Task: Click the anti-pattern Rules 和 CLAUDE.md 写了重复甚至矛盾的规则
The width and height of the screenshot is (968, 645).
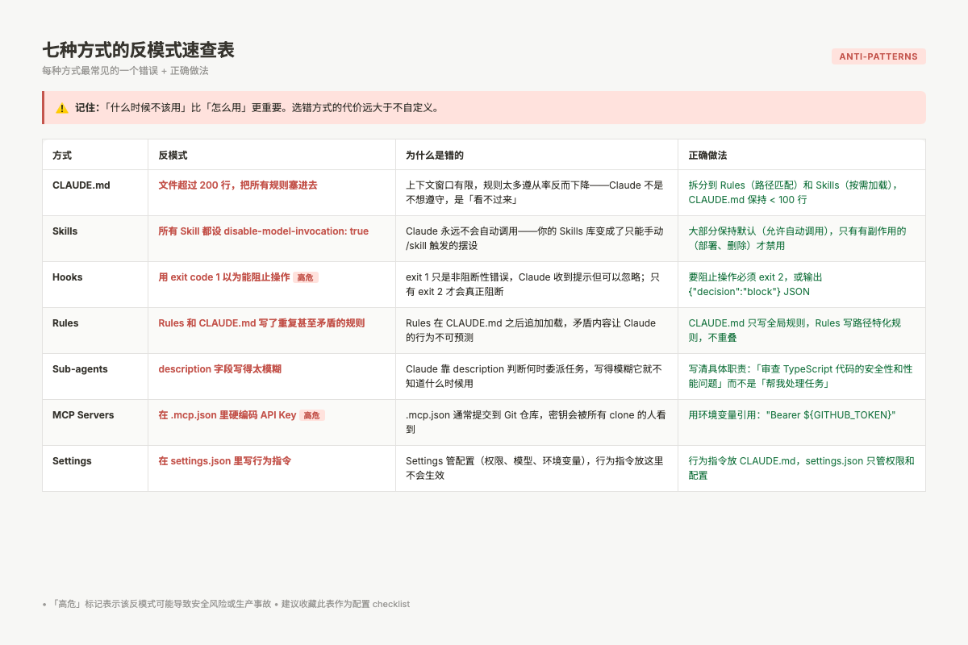Action: 261,322
